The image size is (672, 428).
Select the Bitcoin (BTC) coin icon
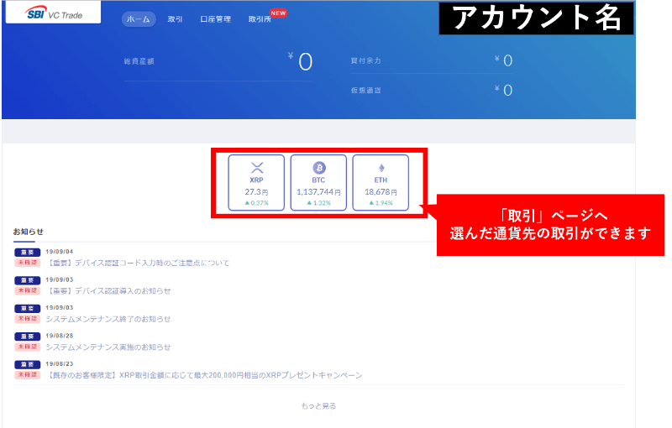point(318,168)
